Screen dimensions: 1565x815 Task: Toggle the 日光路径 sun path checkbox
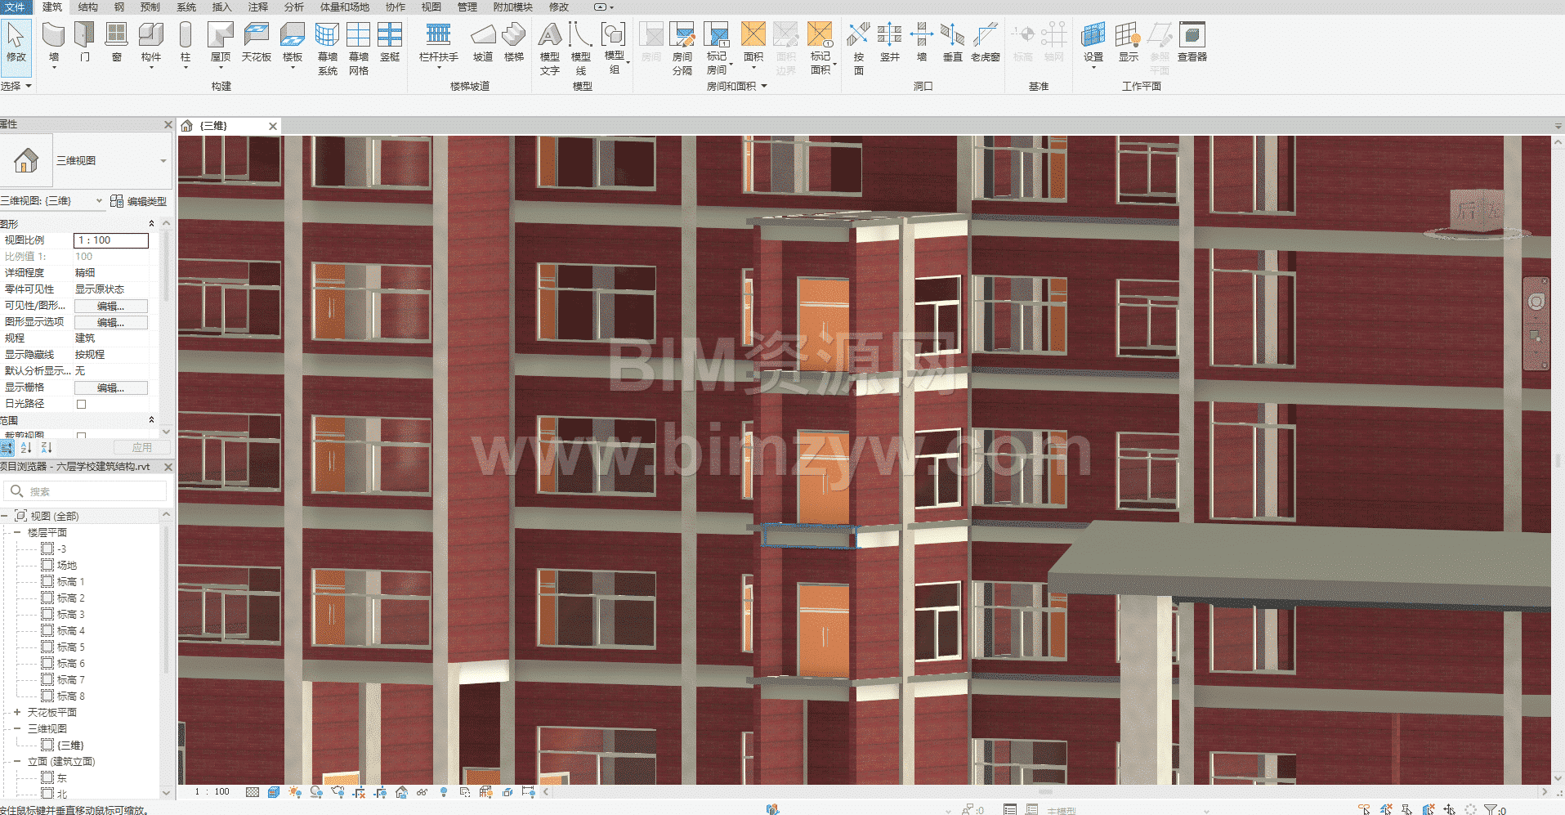[81, 404]
